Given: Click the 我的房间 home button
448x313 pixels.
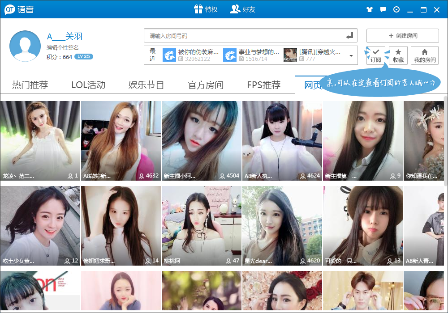Looking at the screenshot, I should pos(425,55).
